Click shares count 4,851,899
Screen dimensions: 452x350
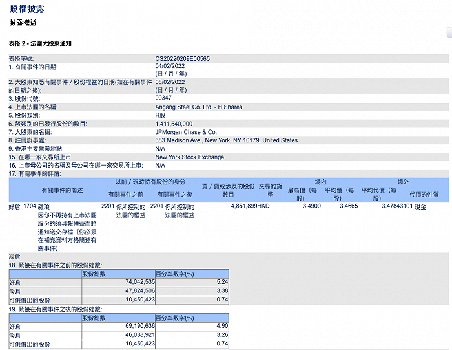pos(243,206)
